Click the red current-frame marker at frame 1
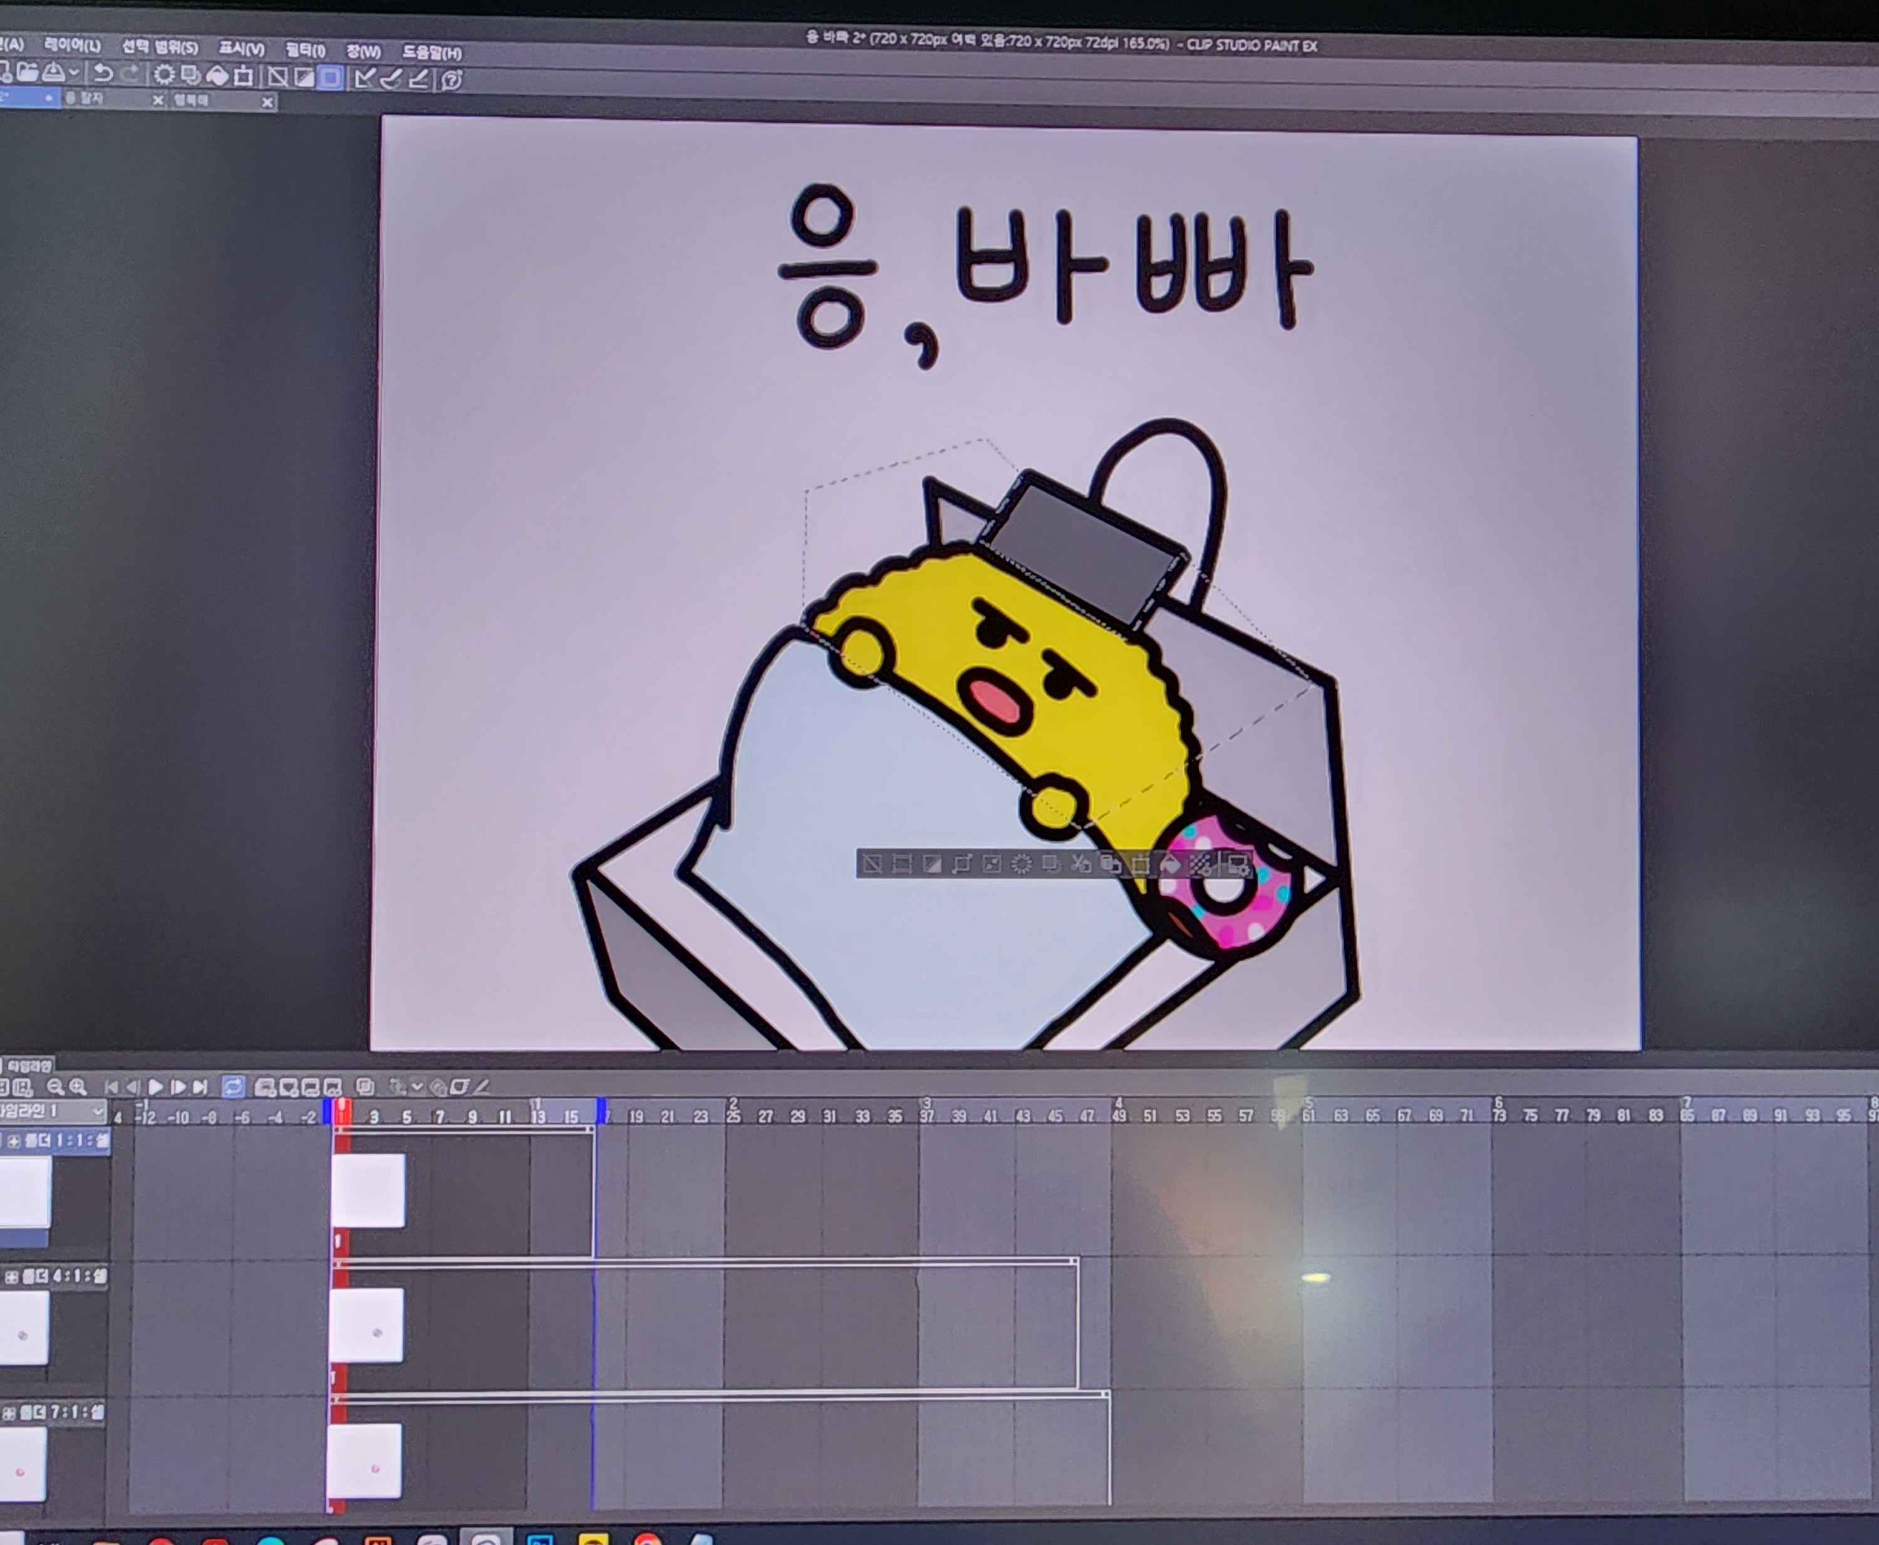The image size is (1879, 1545). (x=343, y=1111)
